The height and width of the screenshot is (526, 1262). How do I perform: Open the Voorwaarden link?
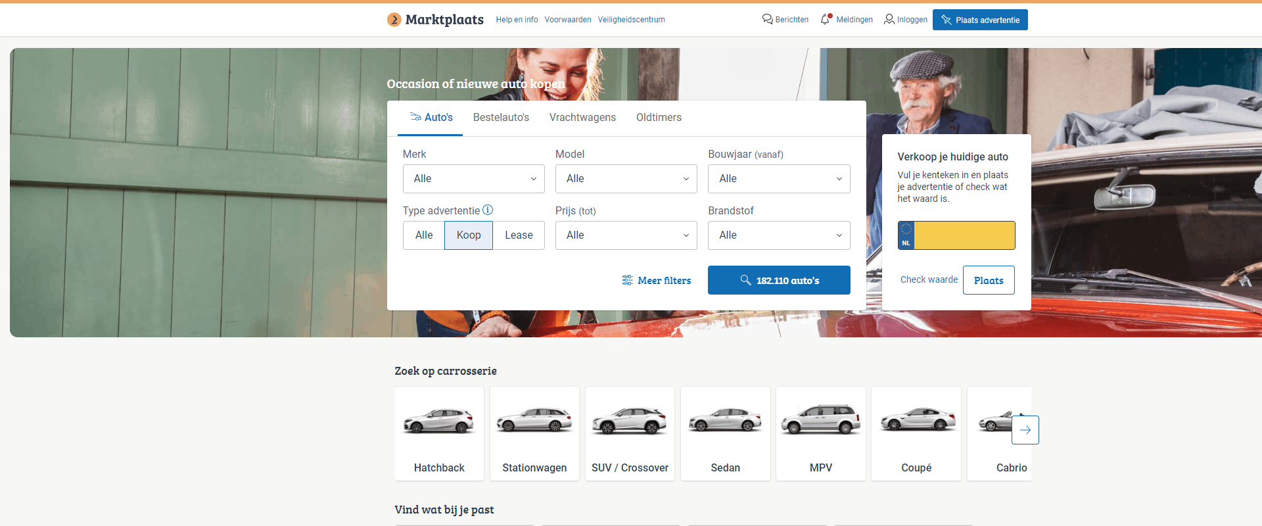pyautogui.click(x=568, y=20)
